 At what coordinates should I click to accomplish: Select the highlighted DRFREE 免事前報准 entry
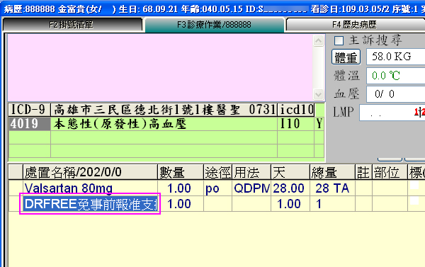coord(91,204)
